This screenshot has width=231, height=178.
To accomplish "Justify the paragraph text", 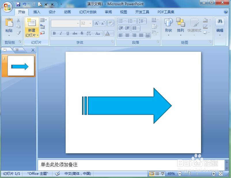I will (x=141, y=35).
